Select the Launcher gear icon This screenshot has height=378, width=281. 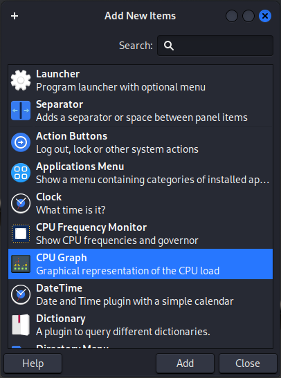[21, 80]
